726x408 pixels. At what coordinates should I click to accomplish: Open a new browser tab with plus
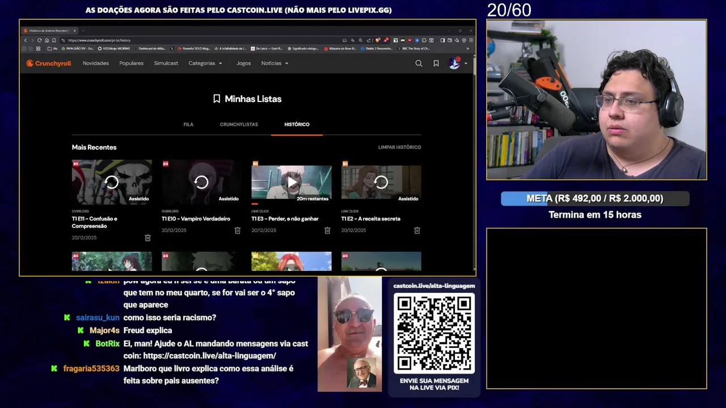pyautogui.click(x=83, y=31)
